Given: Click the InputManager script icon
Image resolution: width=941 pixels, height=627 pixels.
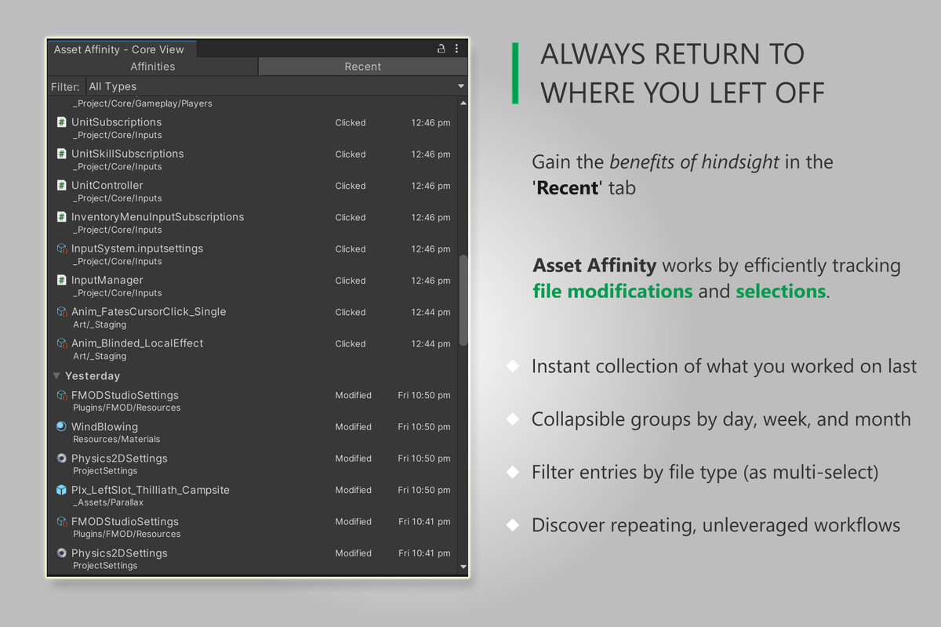Looking at the screenshot, I should tap(61, 280).
